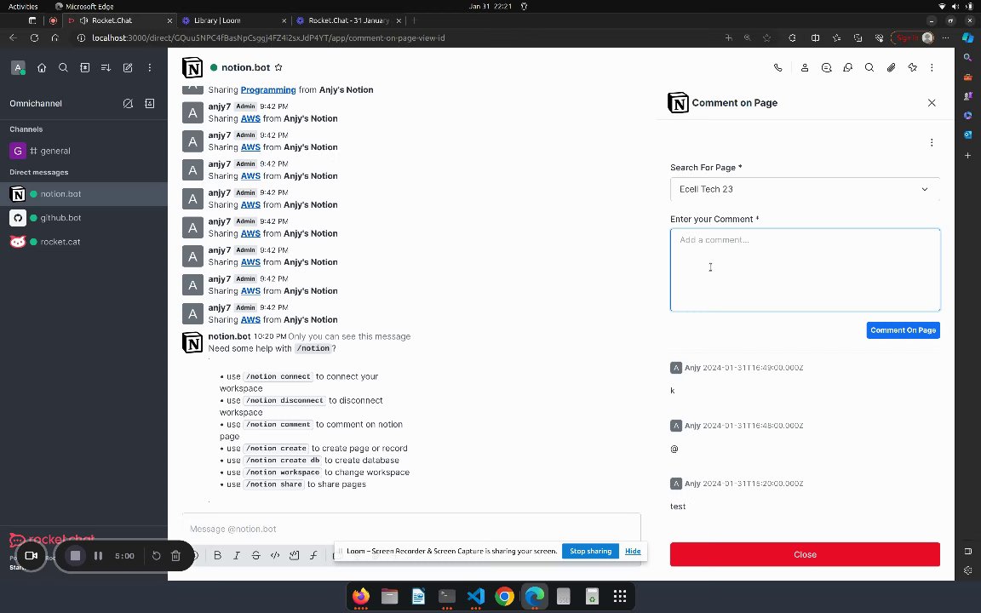Focus the 'Message @notion.bot' input
981x613 pixels.
[x=411, y=529]
